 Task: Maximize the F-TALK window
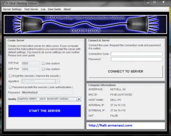155,2
